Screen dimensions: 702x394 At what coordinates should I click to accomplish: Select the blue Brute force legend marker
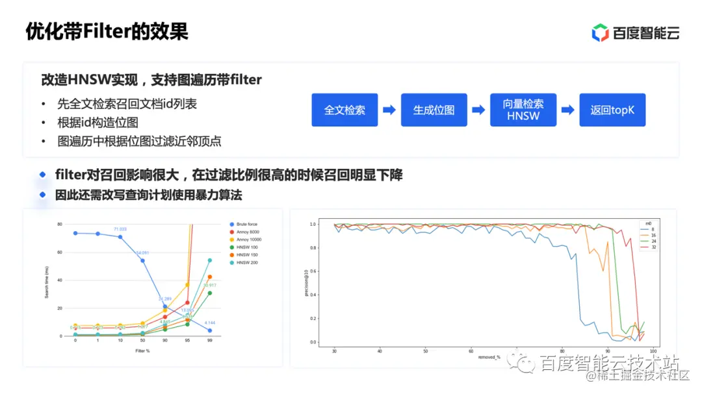tap(231, 224)
